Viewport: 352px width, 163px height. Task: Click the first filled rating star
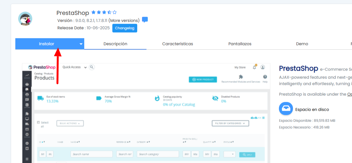tap(94, 12)
